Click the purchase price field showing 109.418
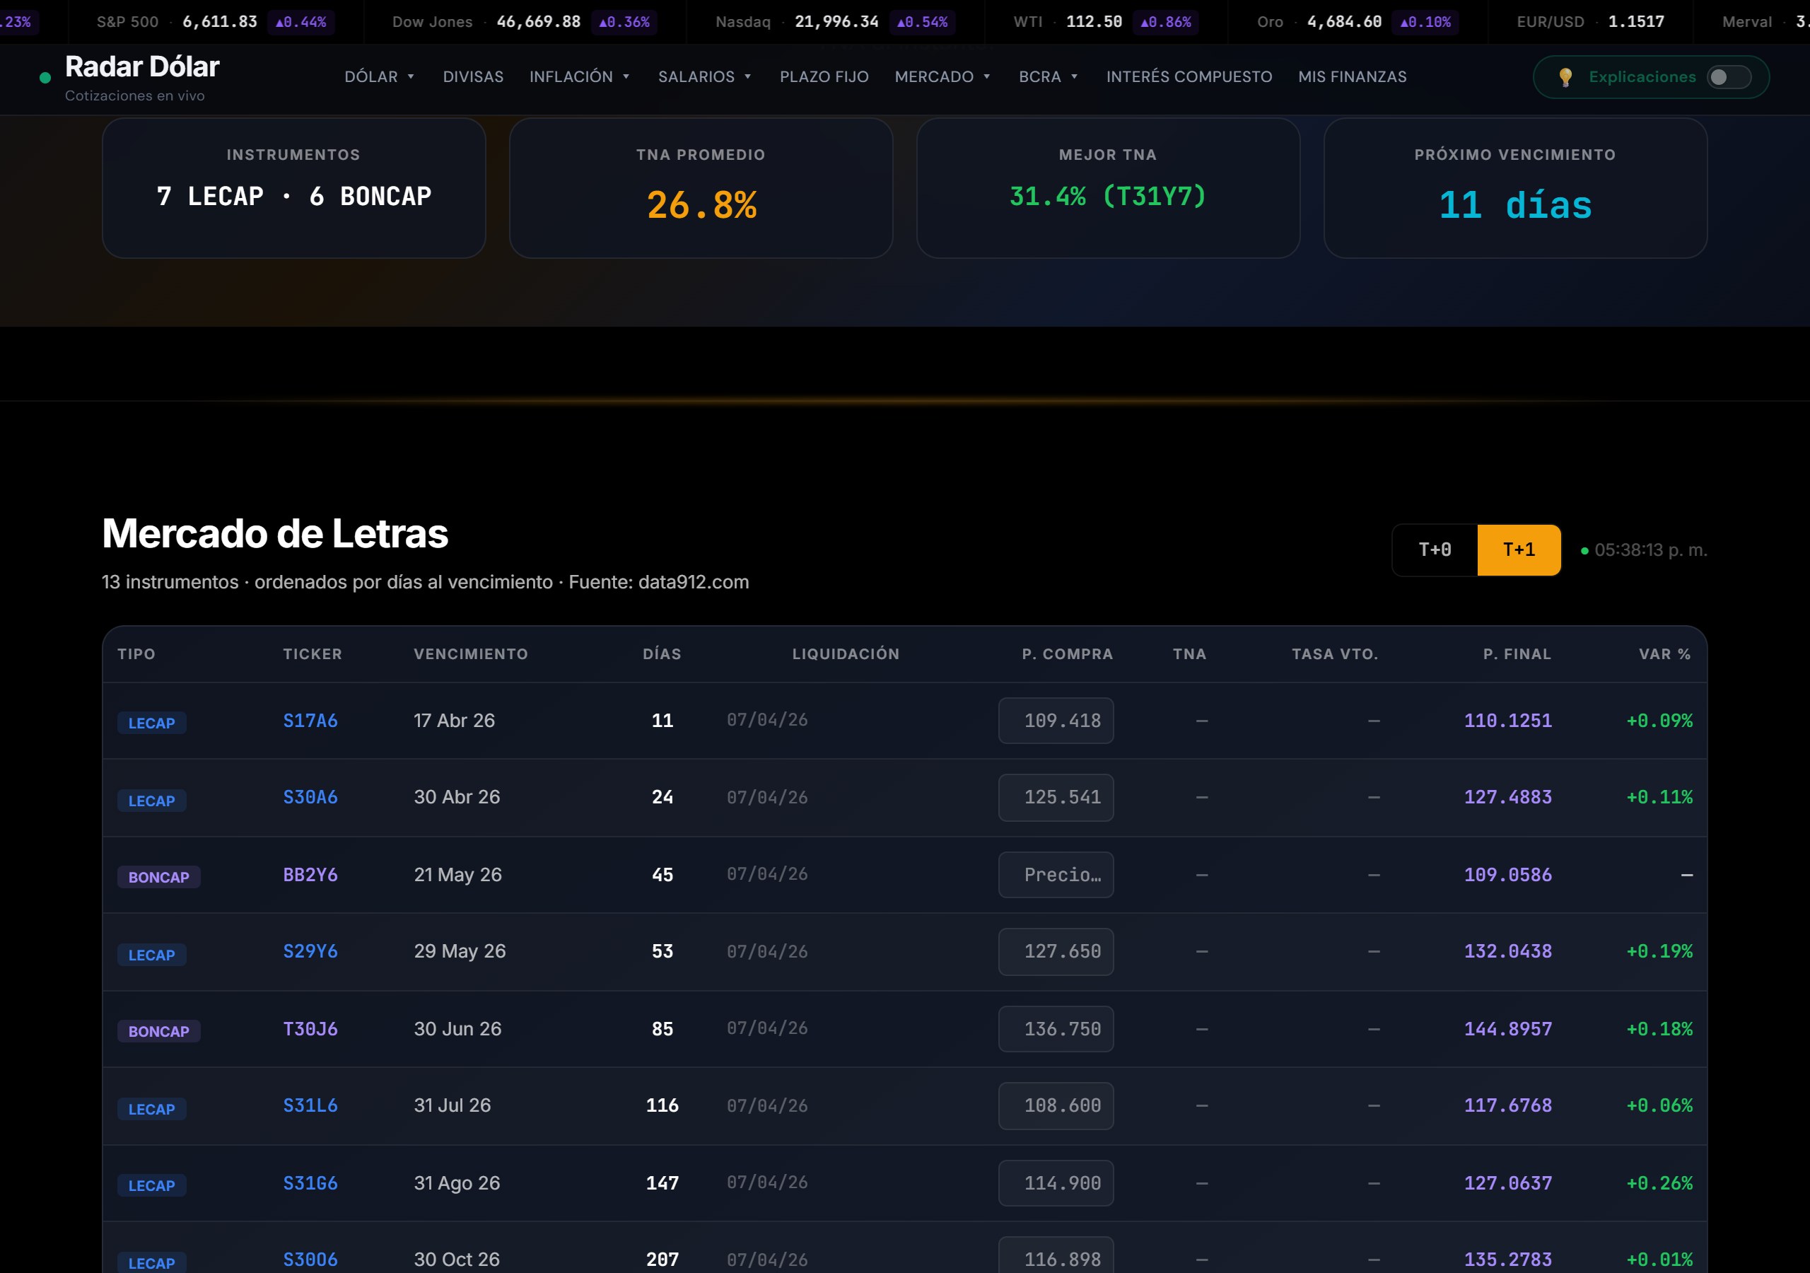 (x=1055, y=720)
